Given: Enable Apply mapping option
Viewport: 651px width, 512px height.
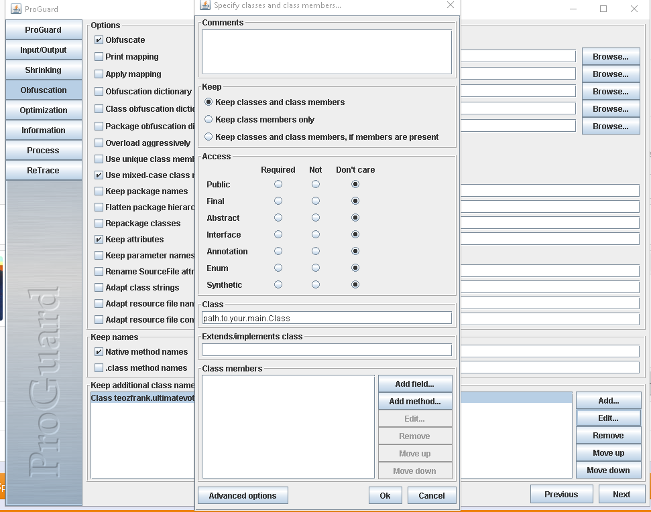Looking at the screenshot, I should tap(99, 74).
